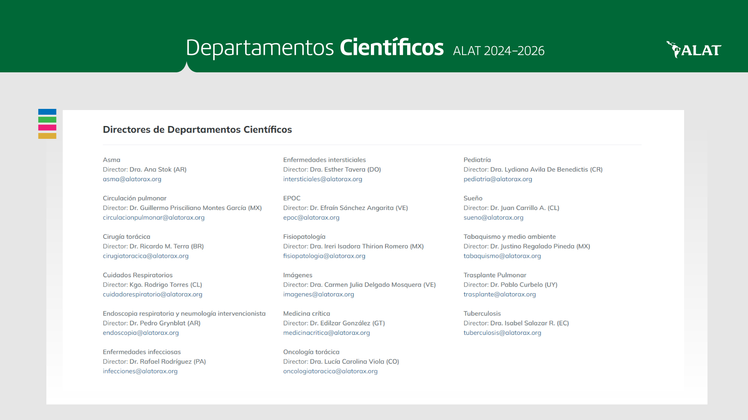748x420 pixels.
Task: Open the medicinacritica@alatorax.org link
Action: (326, 333)
